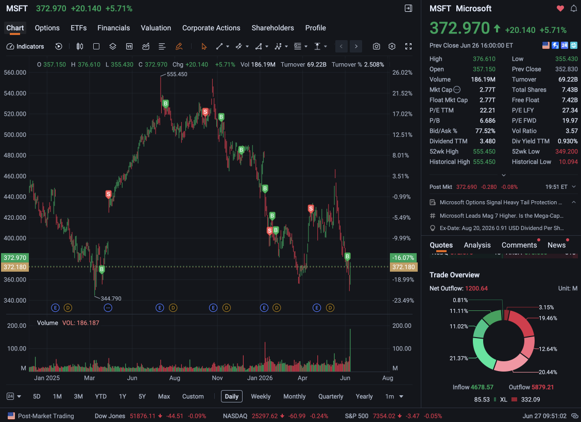
Task: Switch to the ETFs tab
Action: pos(79,28)
